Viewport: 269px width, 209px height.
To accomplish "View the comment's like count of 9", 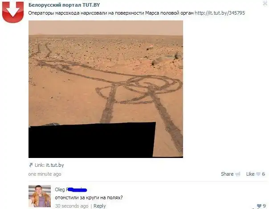I will coord(265,206).
